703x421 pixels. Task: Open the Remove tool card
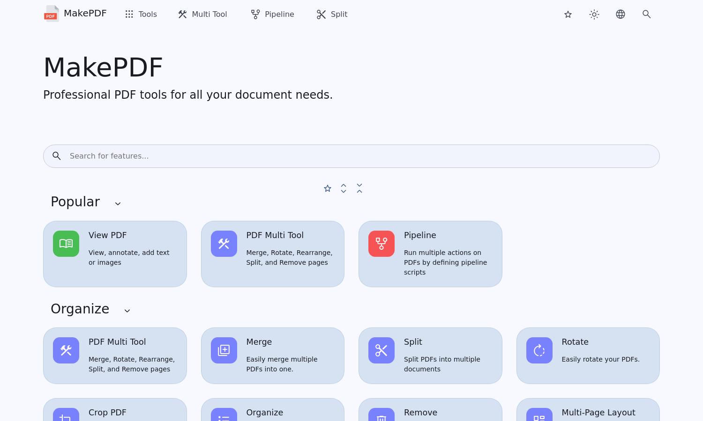point(430,410)
